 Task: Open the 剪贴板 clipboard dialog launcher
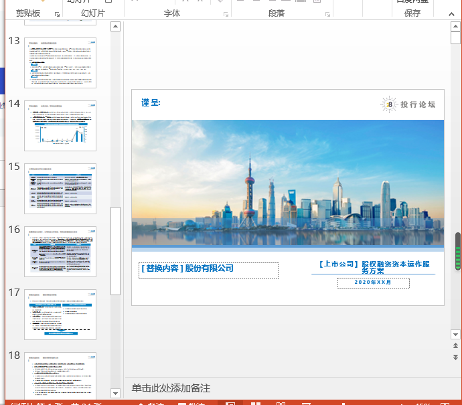(x=57, y=14)
